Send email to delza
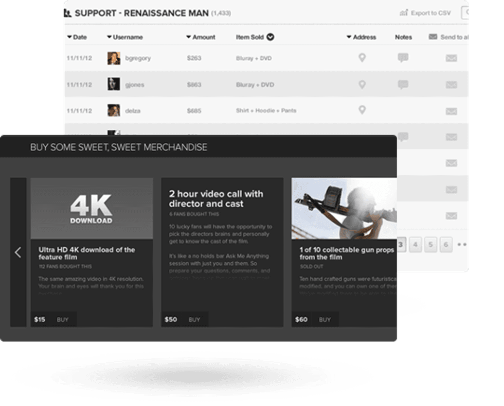This screenshot has width=504, height=406. (x=452, y=111)
